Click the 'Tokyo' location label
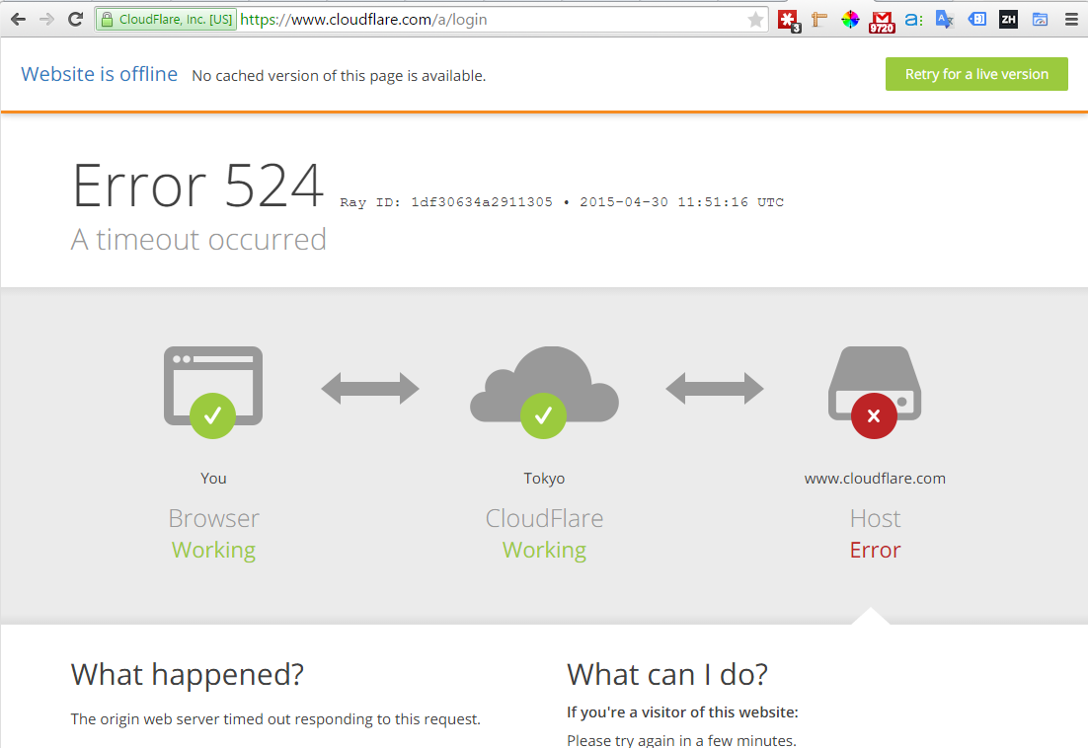The height and width of the screenshot is (748, 1088). [x=544, y=479]
